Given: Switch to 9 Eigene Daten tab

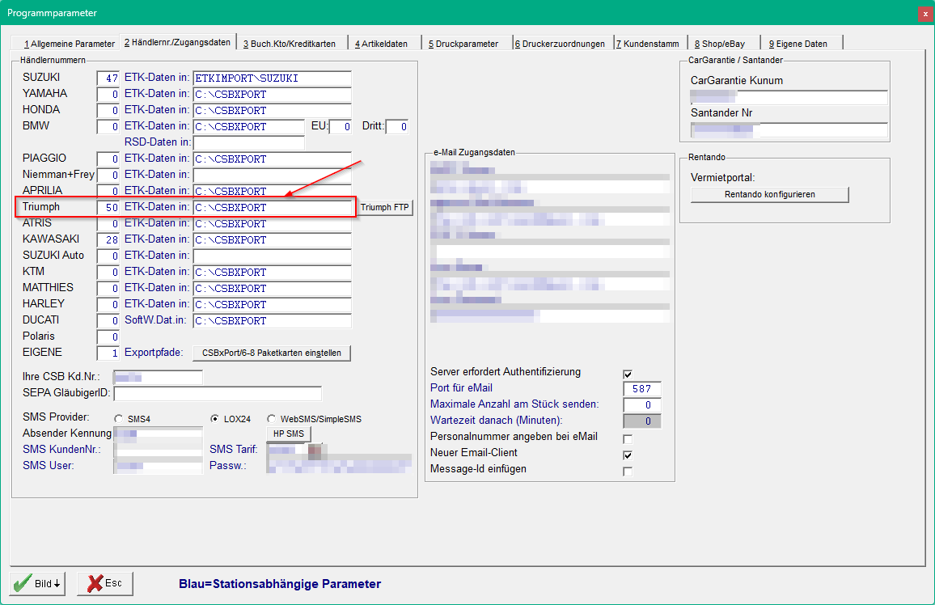Looking at the screenshot, I should 798,44.
